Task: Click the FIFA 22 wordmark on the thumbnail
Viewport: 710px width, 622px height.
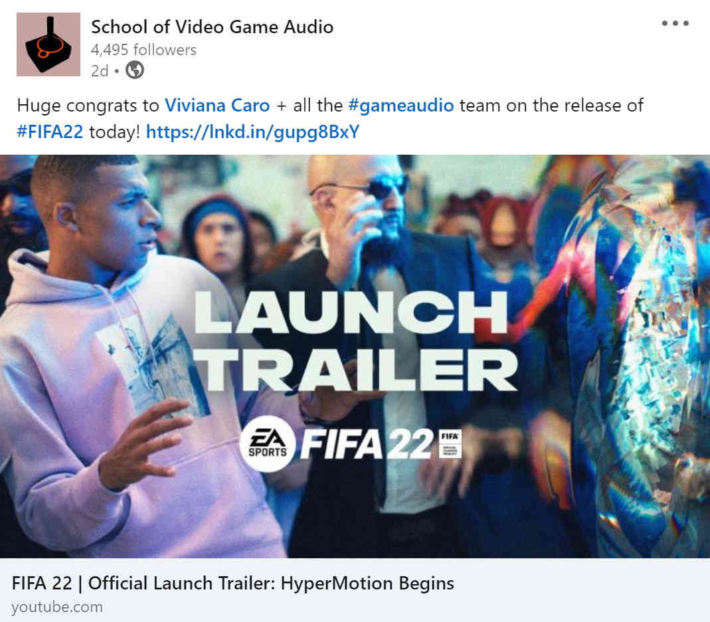Action: pos(367,443)
